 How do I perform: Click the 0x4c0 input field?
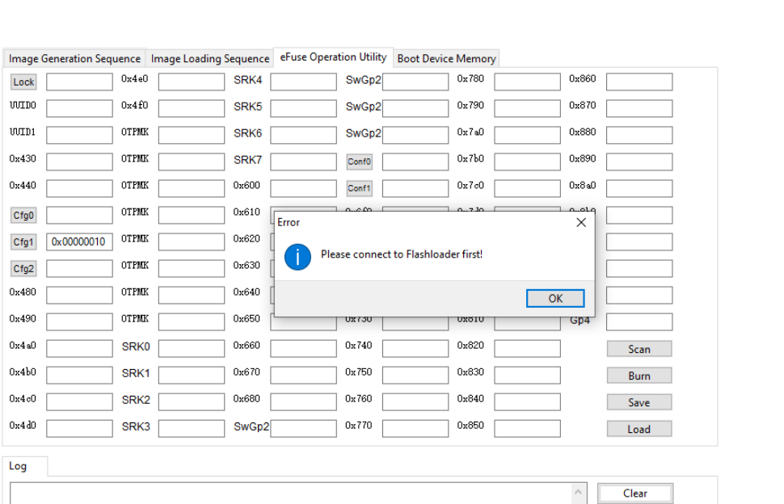[x=79, y=402]
